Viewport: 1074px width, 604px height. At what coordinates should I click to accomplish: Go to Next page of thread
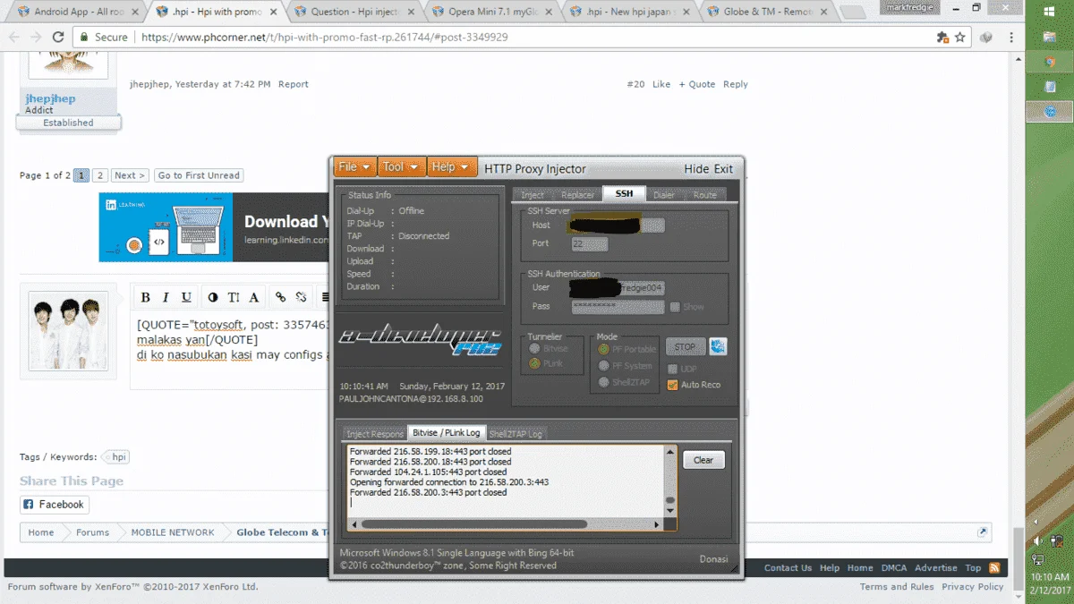point(130,175)
